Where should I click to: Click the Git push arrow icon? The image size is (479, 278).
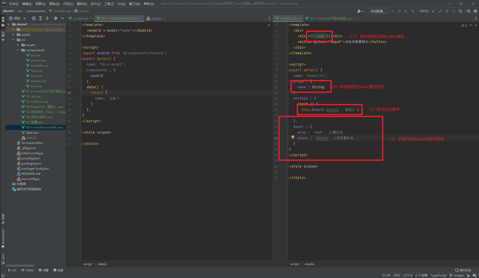447,11
